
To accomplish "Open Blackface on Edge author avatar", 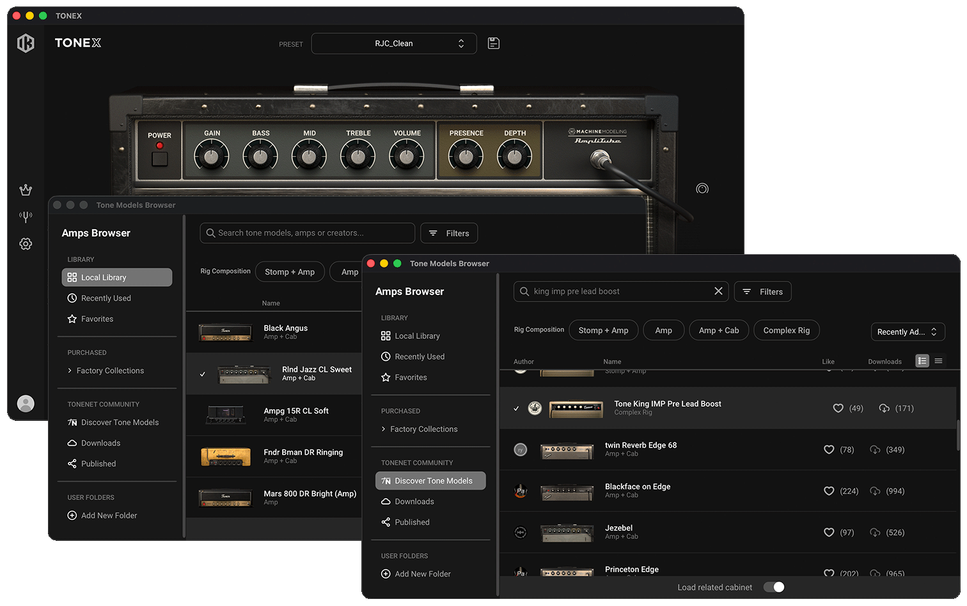I will (521, 491).
